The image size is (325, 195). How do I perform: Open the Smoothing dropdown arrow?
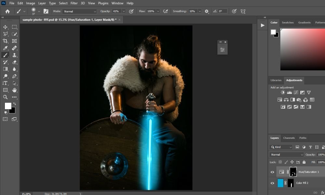coord(200,11)
